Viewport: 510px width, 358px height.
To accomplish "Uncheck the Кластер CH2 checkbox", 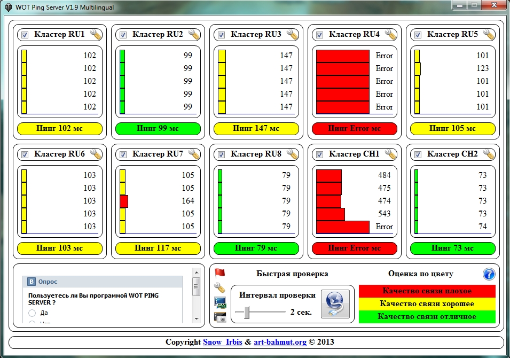I will pos(418,155).
